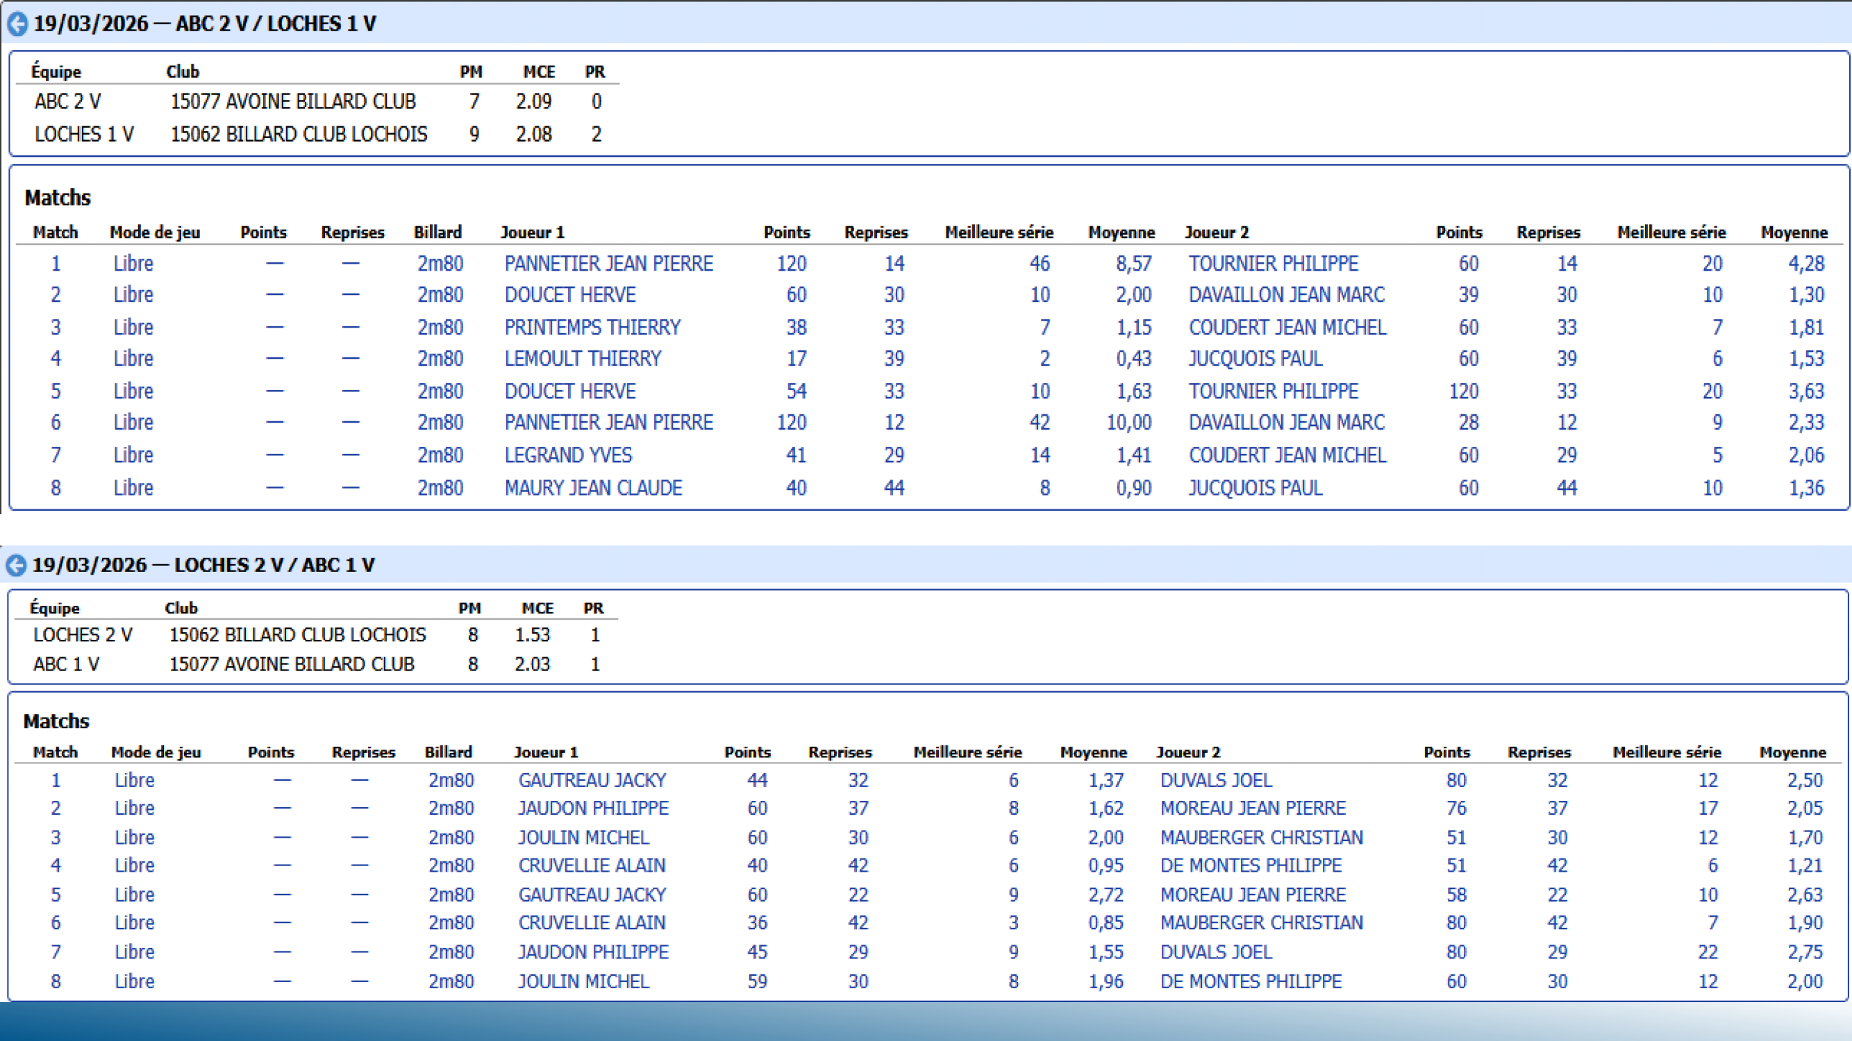Select LEMOULT THIERRY in match 4
This screenshot has width=1852, height=1041.
583,359
